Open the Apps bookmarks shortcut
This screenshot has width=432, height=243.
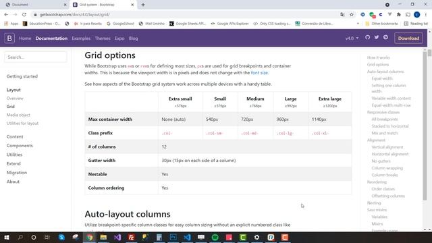click(11, 24)
